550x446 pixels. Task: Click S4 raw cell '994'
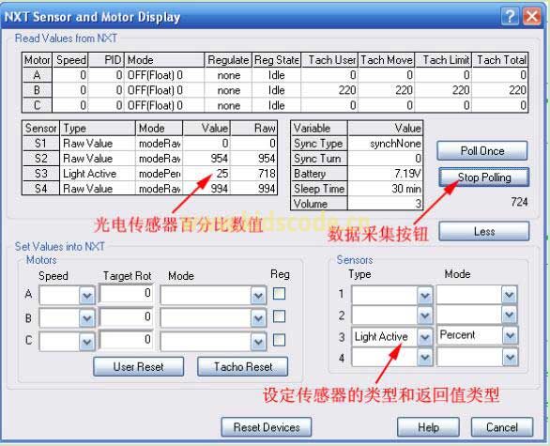(254, 189)
